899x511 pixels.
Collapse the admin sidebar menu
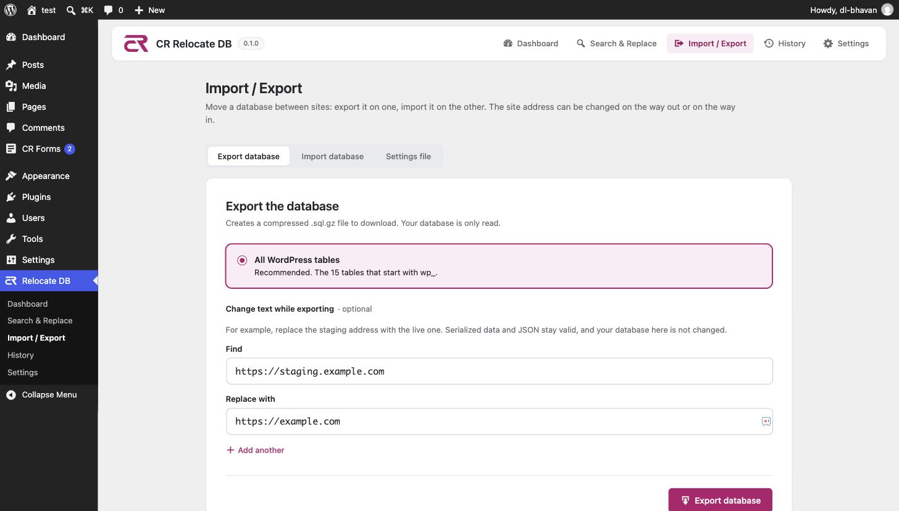(x=49, y=394)
